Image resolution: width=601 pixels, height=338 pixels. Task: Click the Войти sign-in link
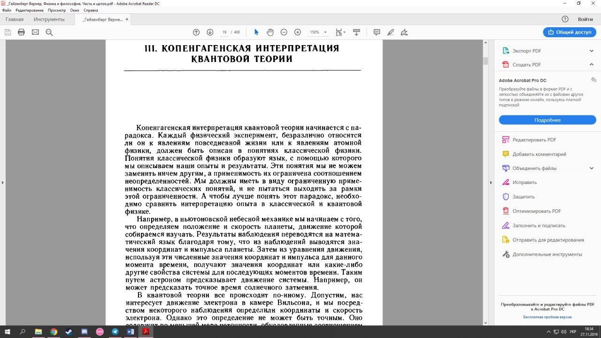[585, 19]
